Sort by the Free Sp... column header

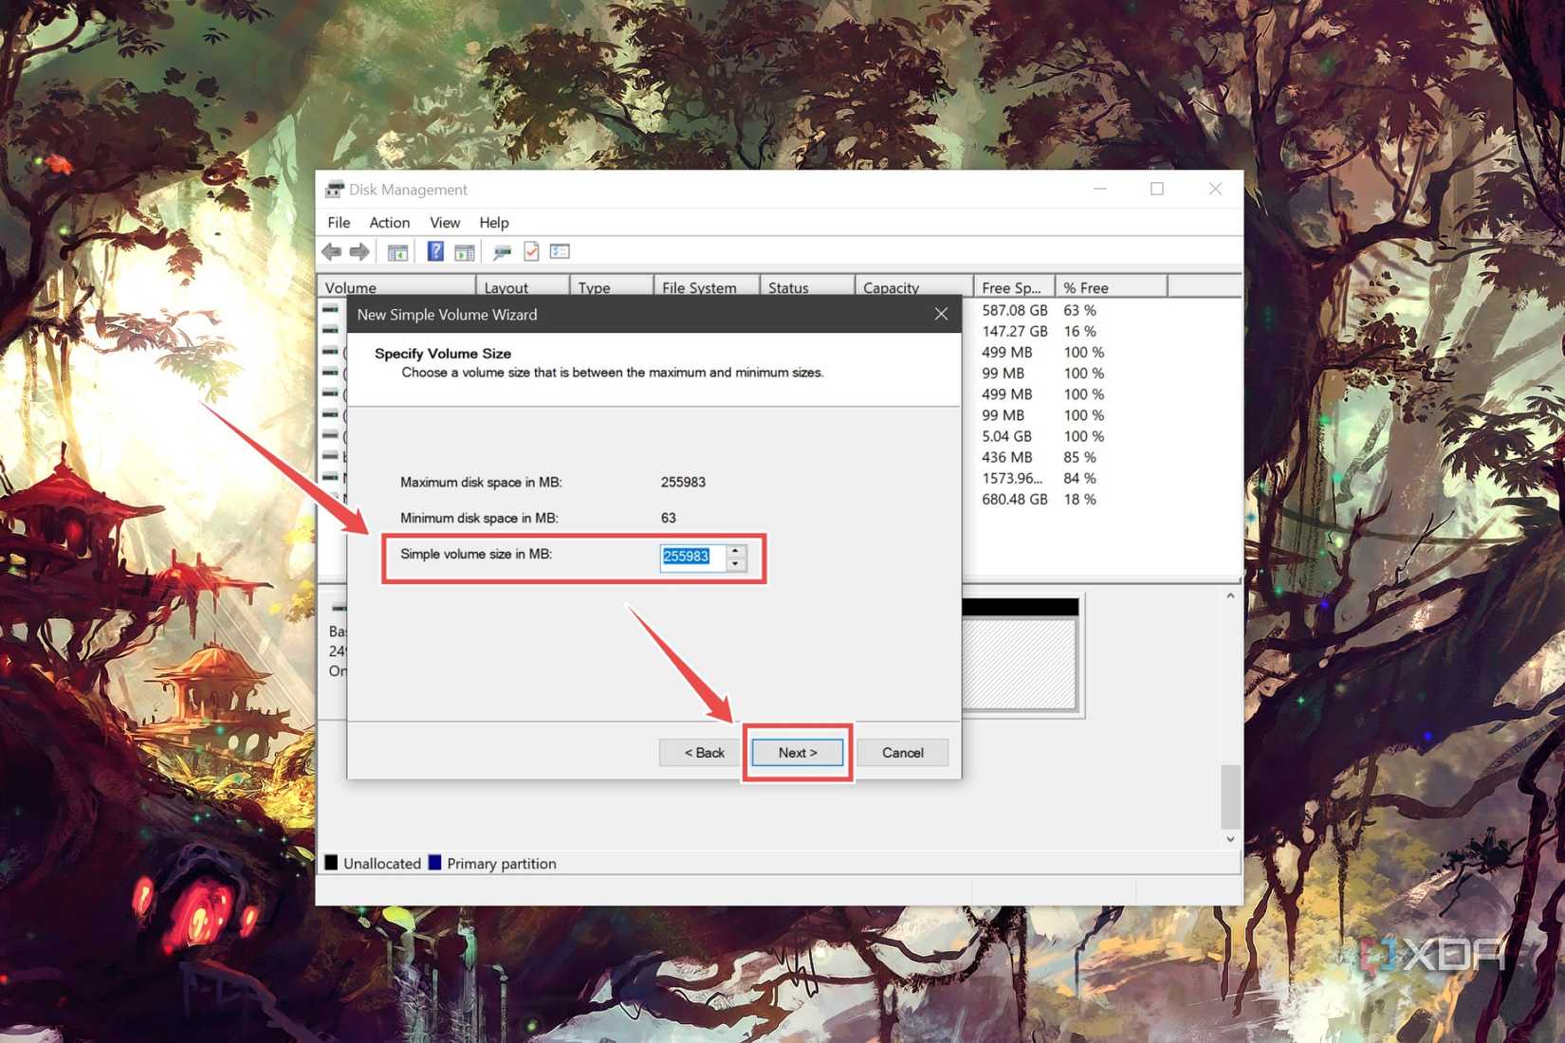(x=1015, y=287)
